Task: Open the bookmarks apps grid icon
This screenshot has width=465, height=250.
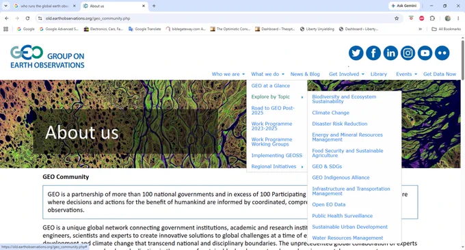Action: [x=5, y=29]
